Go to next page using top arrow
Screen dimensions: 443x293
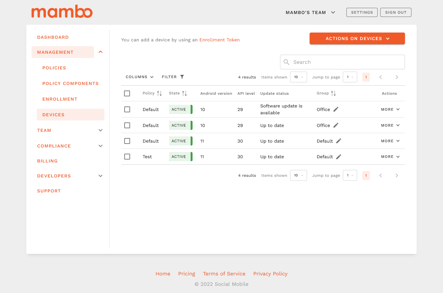[x=396, y=77]
